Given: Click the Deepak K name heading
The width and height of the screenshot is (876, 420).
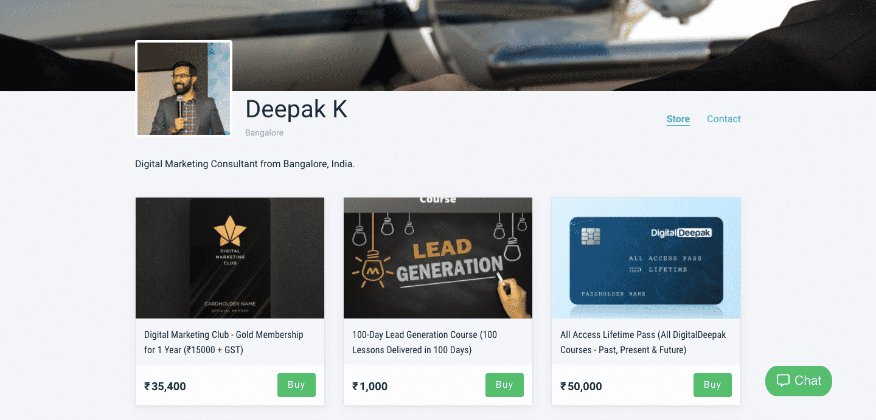Looking at the screenshot, I should pos(296,109).
